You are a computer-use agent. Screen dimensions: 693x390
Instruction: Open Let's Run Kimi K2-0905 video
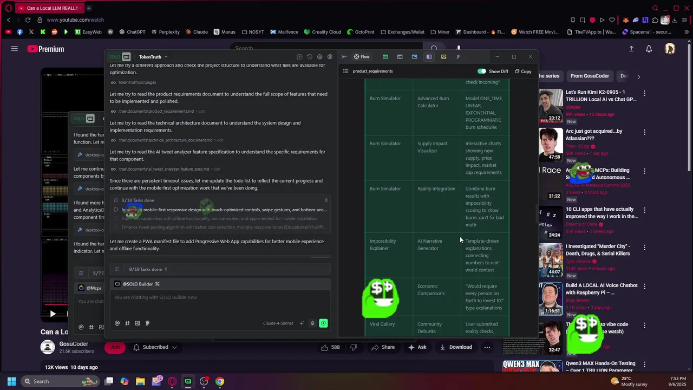tap(602, 96)
